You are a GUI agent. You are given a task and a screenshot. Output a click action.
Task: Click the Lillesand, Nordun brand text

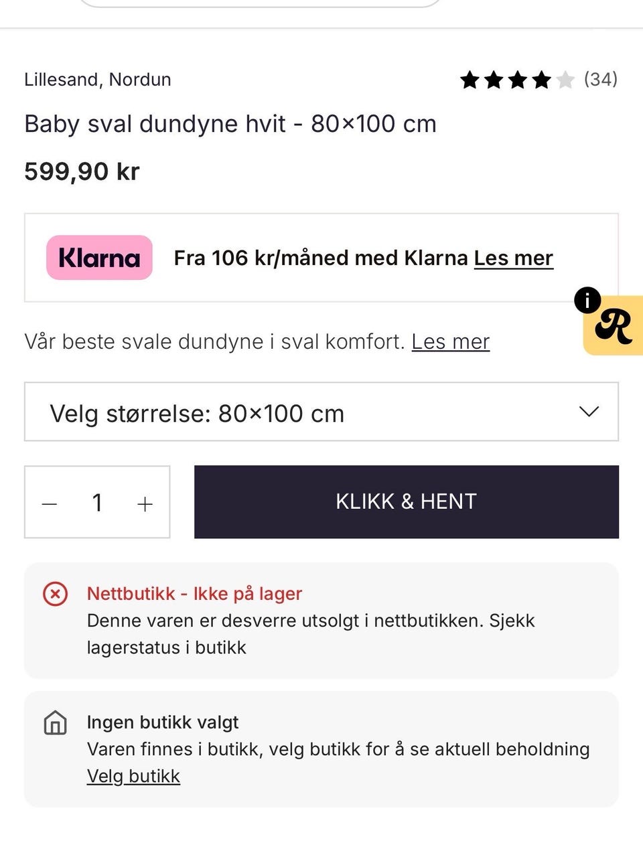pyautogui.click(x=98, y=80)
